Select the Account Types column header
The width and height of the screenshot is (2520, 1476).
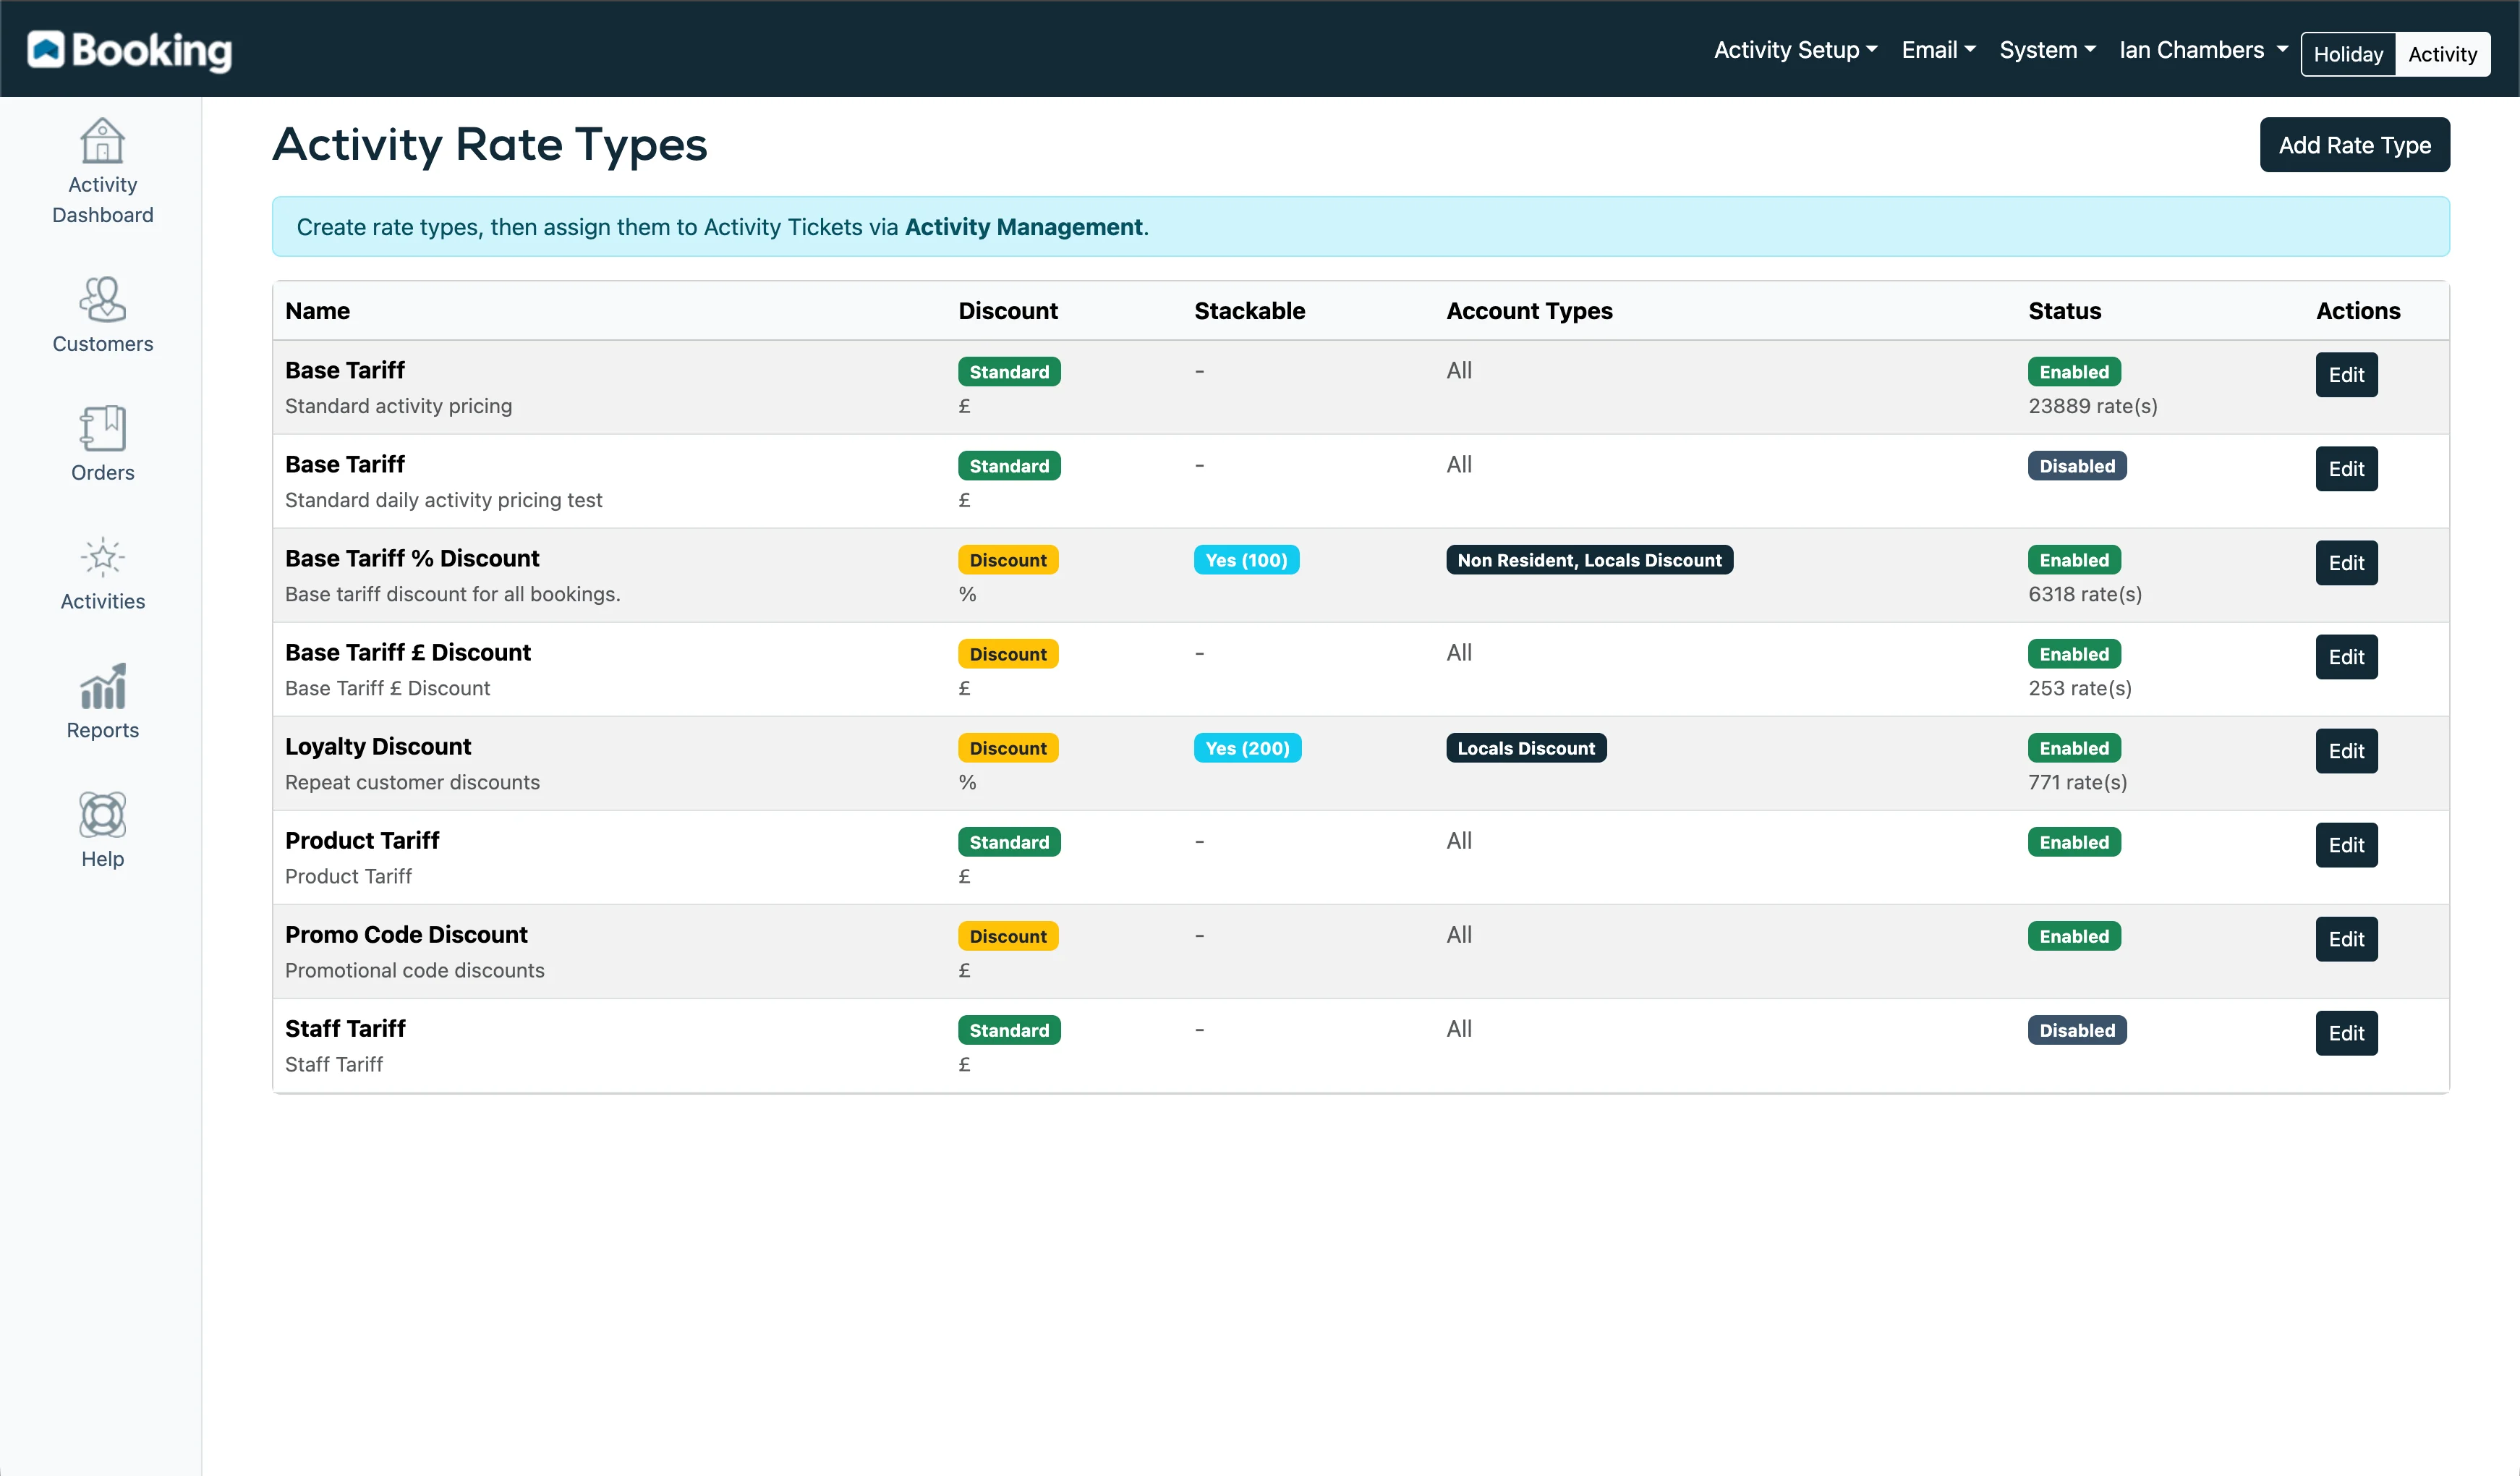pos(1529,311)
